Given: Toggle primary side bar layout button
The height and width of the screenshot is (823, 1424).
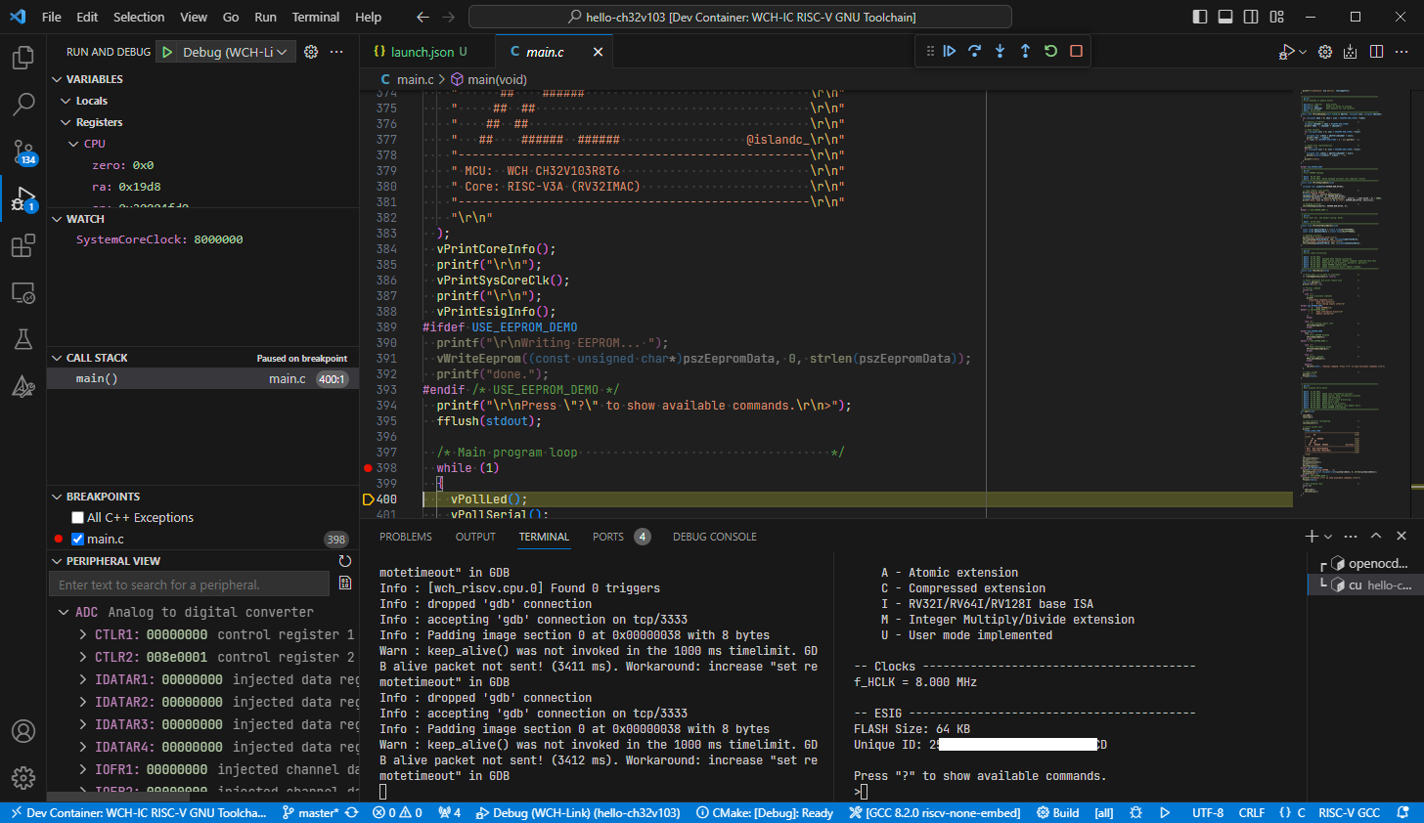Looking at the screenshot, I should [1200, 17].
